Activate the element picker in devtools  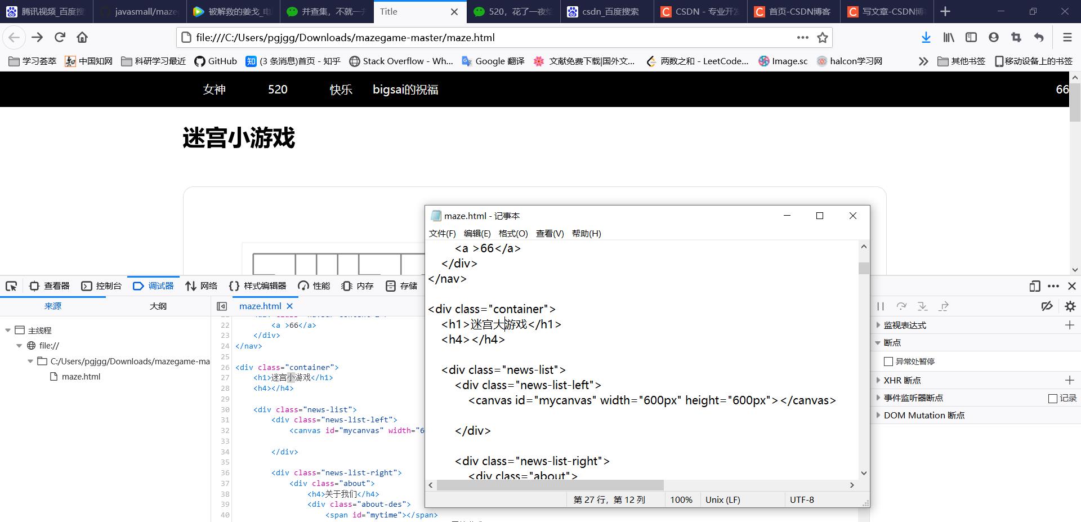[x=11, y=286]
